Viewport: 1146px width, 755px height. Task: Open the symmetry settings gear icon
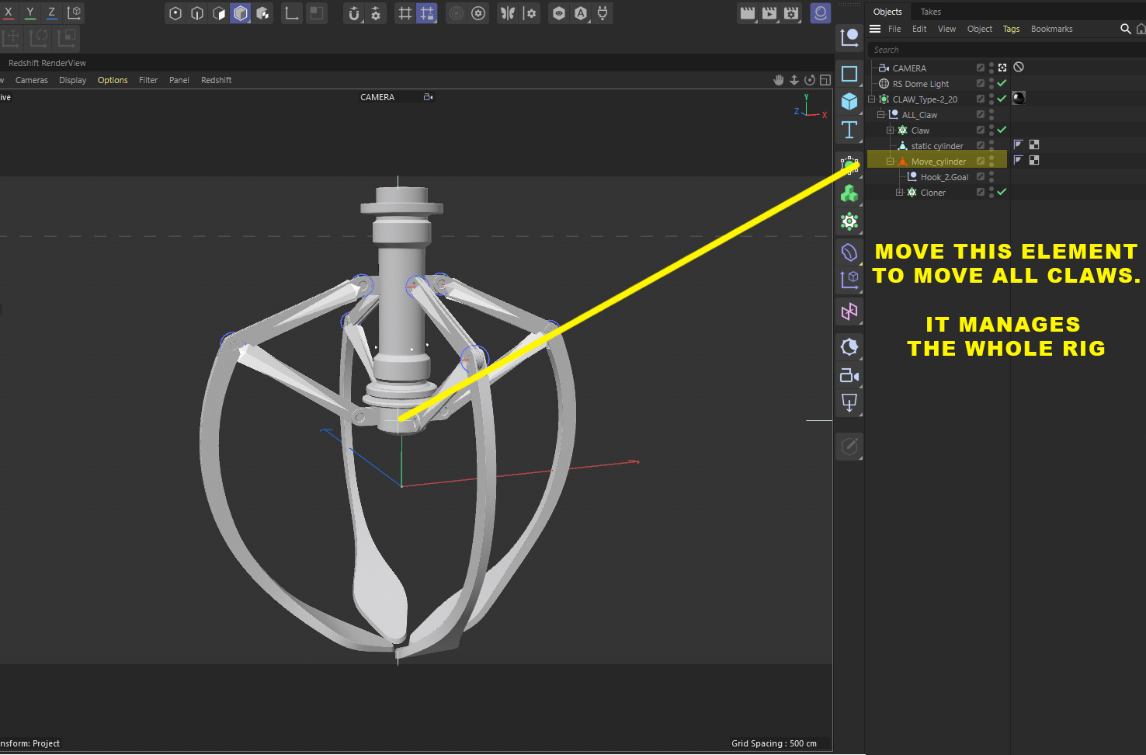[x=530, y=13]
